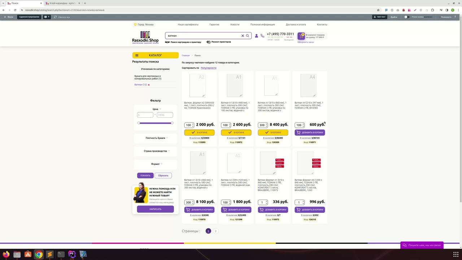This screenshot has width=462, height=260.
Task: Open the user account icon
Action: (257, 36)
